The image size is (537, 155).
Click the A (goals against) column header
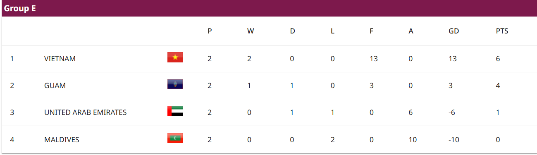pyautogui.click(x=411, y=31)
